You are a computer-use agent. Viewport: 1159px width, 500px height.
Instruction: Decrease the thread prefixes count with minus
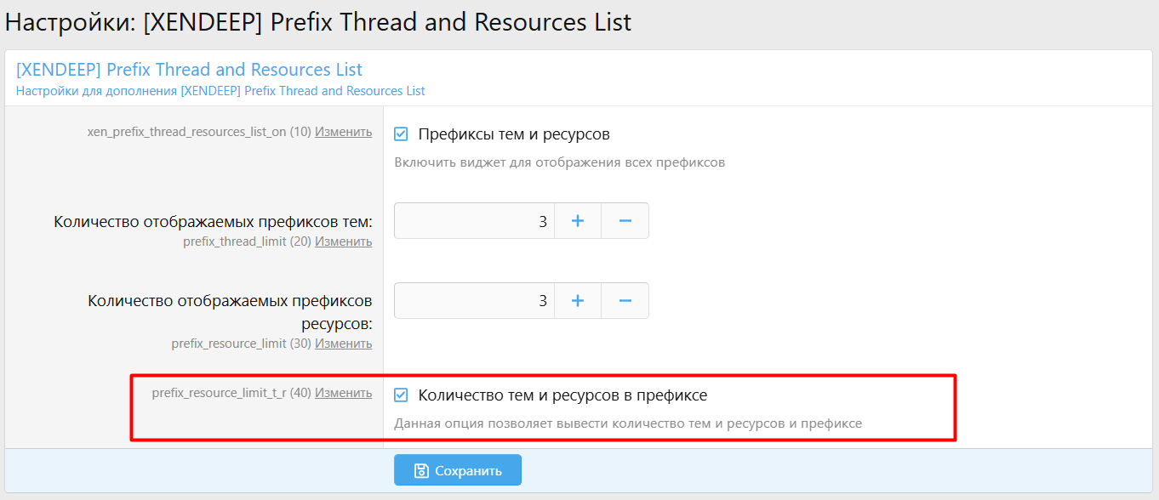(x=625, y=221)
